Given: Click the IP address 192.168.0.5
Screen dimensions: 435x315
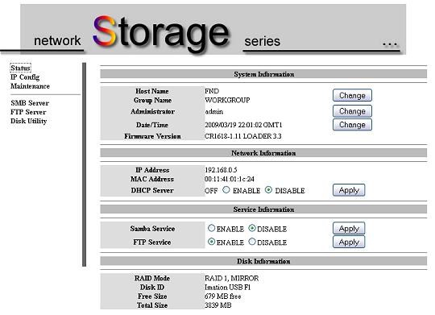Looking at the screenshot, I should pyautogui.click(x=221, y=170).
